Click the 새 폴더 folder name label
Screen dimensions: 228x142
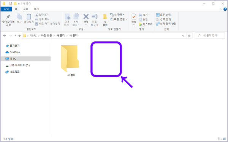(71, 75)
